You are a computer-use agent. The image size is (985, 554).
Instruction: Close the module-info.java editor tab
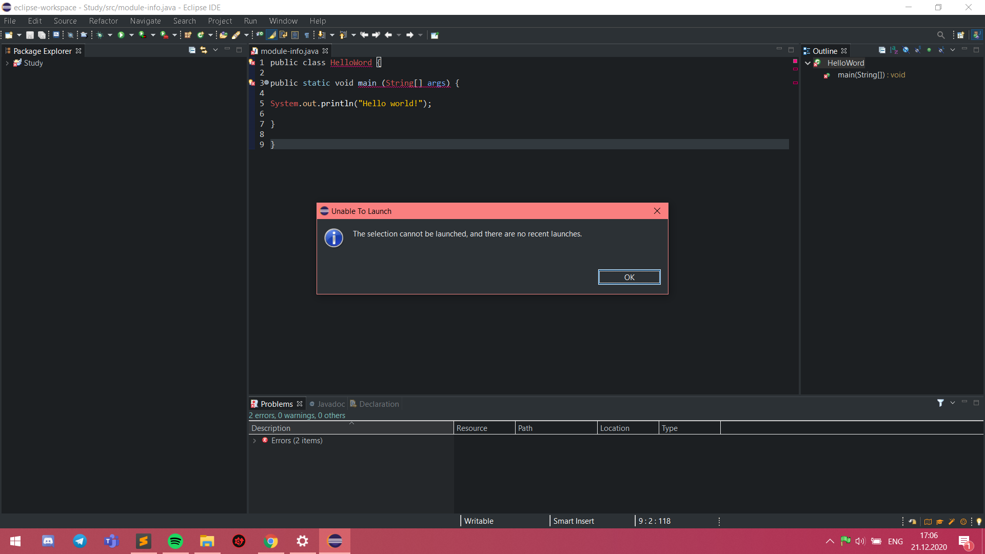[325, 51]
